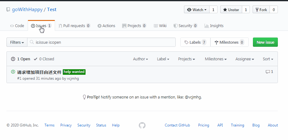View the forks count 0
This screenshot has height=140, width=288.
(274, 10)
